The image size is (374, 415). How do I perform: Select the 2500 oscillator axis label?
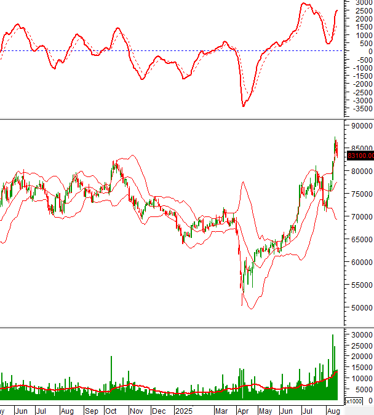tap(364, 11)
